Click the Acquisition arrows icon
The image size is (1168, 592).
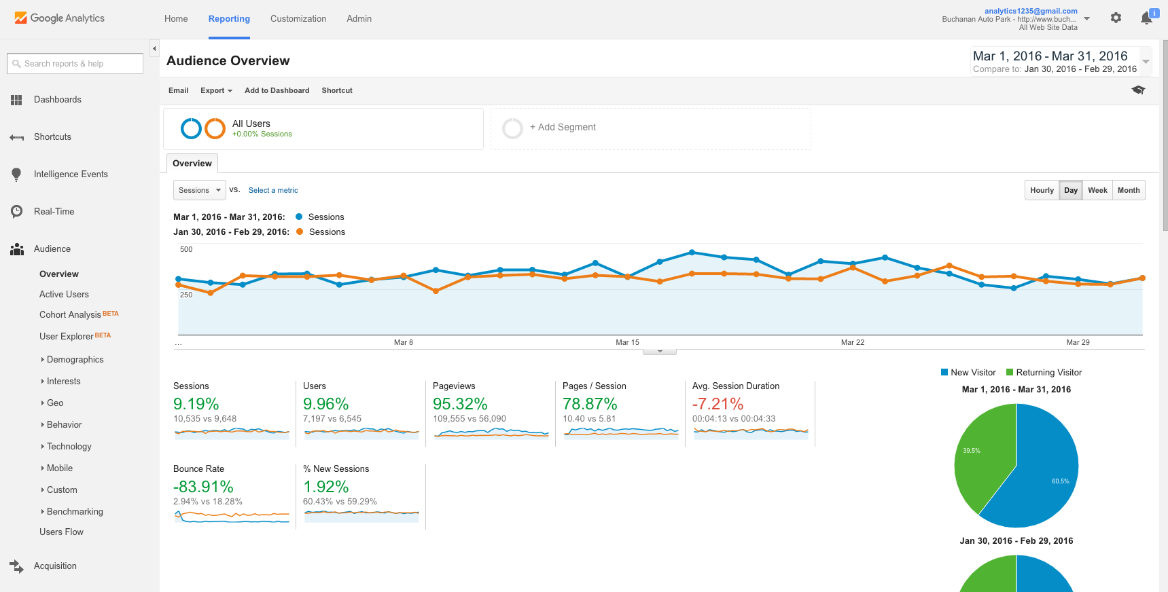point(16,566)
